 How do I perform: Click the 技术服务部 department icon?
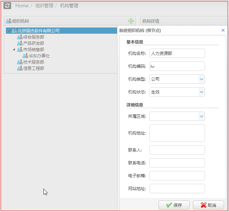(20, 62)
